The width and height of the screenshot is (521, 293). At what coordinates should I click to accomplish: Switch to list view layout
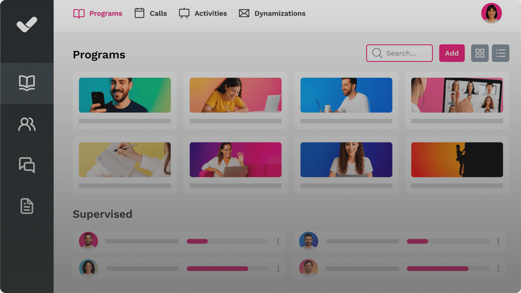point(500,53)
